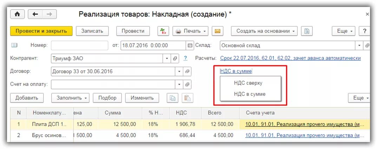Open calendar picker for the date field
This screenshot has height=149, width=377.
(190, 45)
